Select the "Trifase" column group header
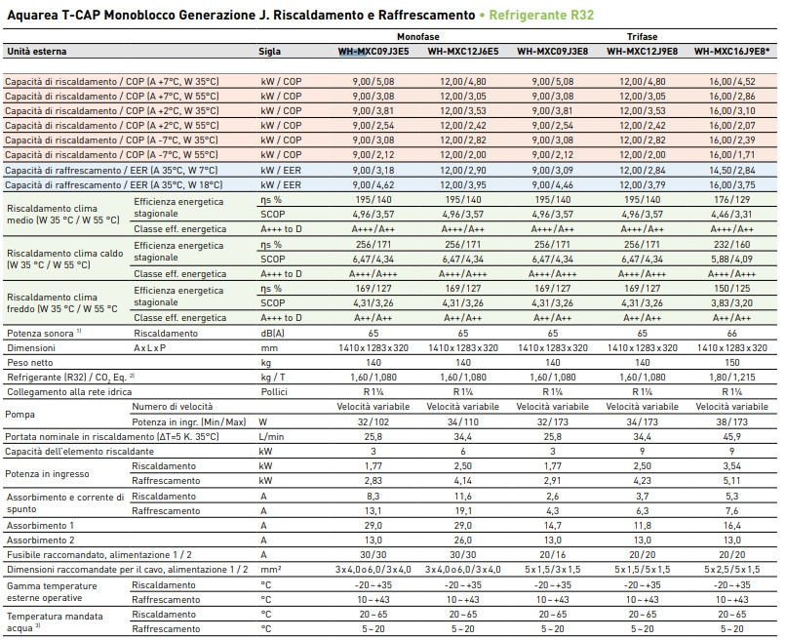Image resolution: width=786 pixels, height=640 pixels. coord(642,37)
